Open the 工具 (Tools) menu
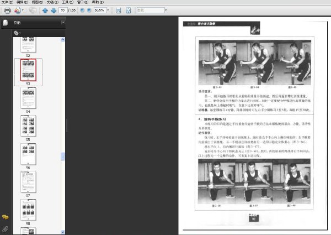 [x=67, y=2]
